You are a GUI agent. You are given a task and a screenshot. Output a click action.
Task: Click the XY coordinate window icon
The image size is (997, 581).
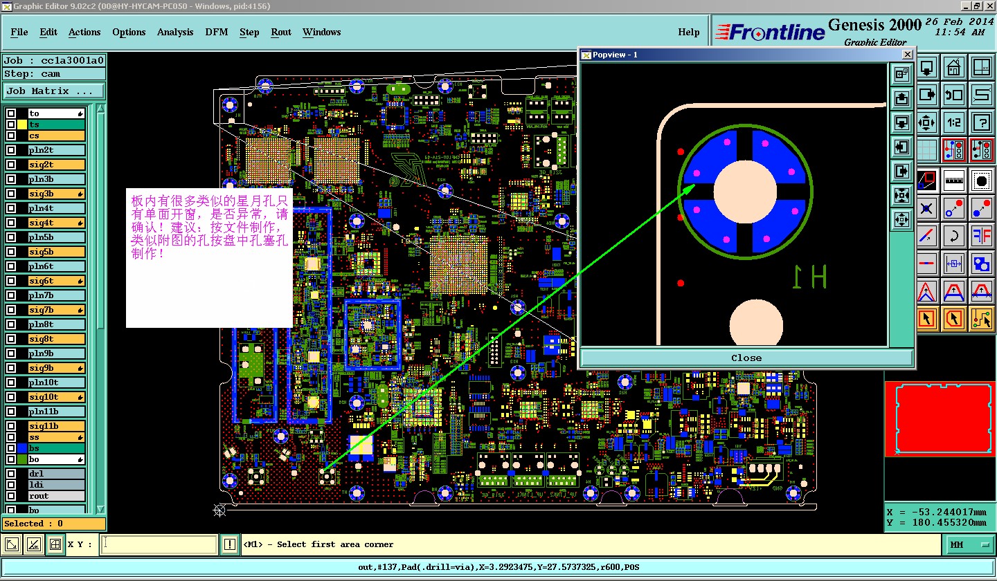(x=982, y=68)
